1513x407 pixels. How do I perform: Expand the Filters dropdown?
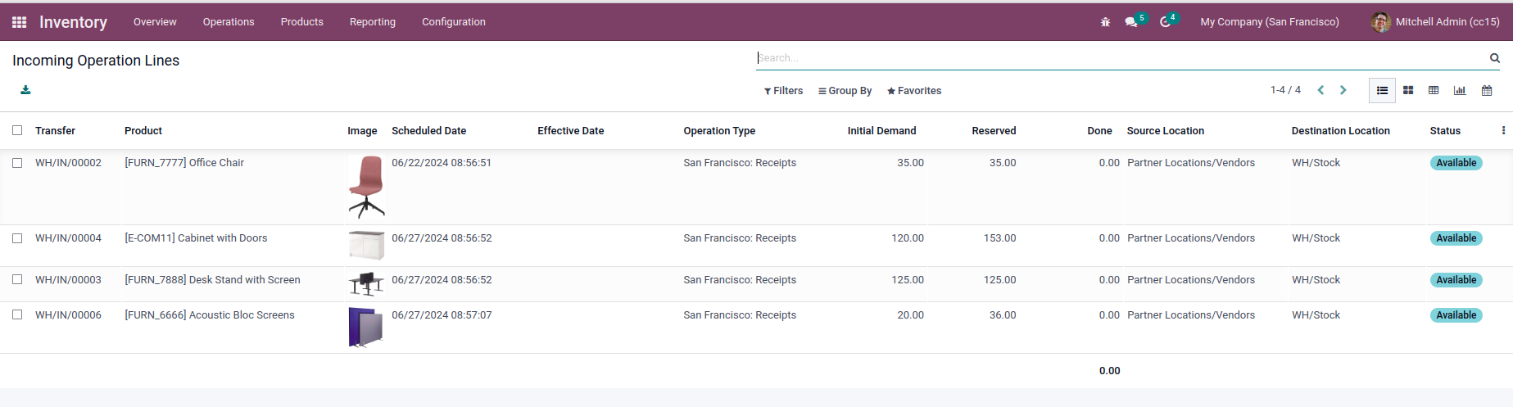(x=783, y=91)
